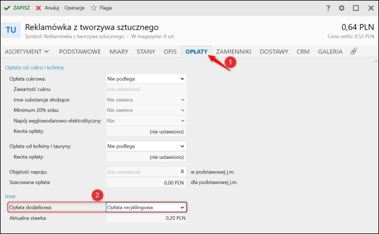Click the ZAPISZ save button label
Image resolution: width=379 pixels, height=234 pixels.
[22, 8]
